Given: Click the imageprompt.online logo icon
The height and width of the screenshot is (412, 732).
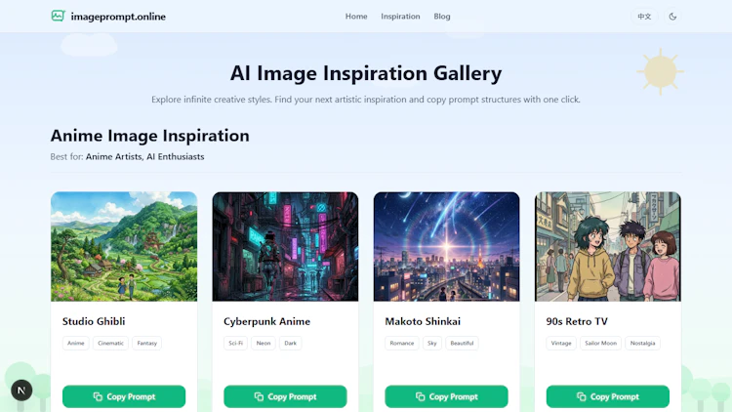Looking at the screenshot, I should 58,16.
